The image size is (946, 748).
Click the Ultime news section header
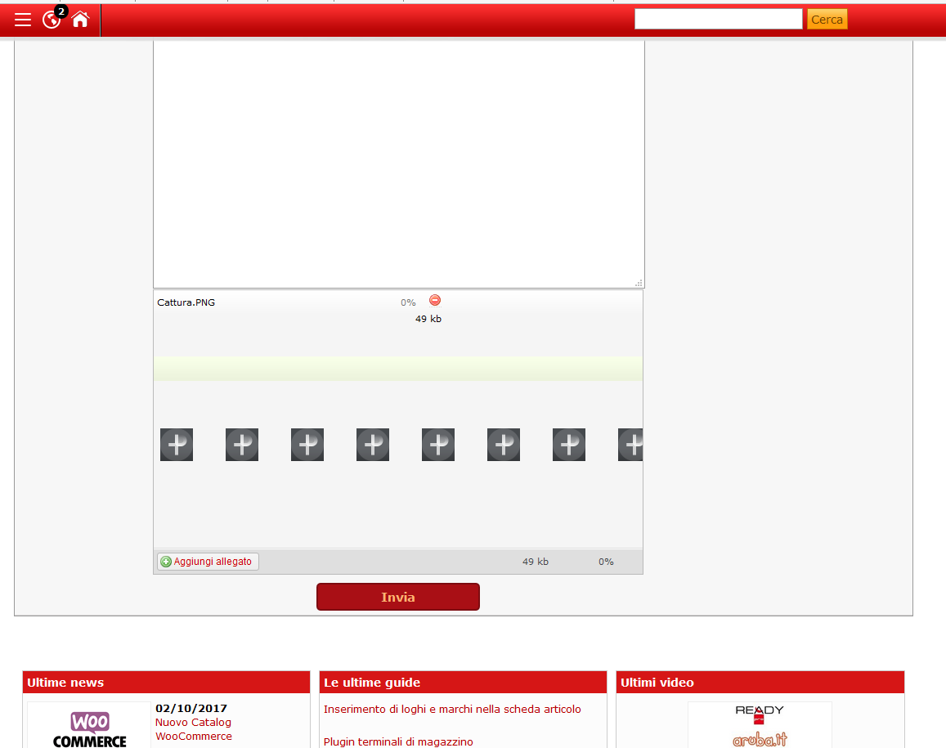[x=166, y=683]
